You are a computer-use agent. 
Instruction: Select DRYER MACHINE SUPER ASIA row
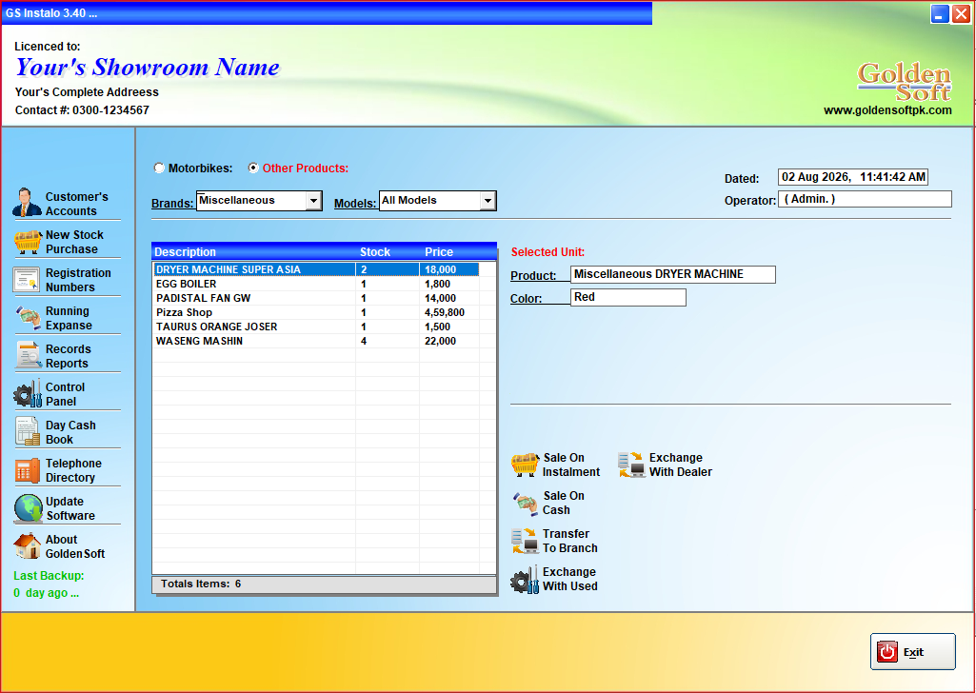tap(316, 269)
